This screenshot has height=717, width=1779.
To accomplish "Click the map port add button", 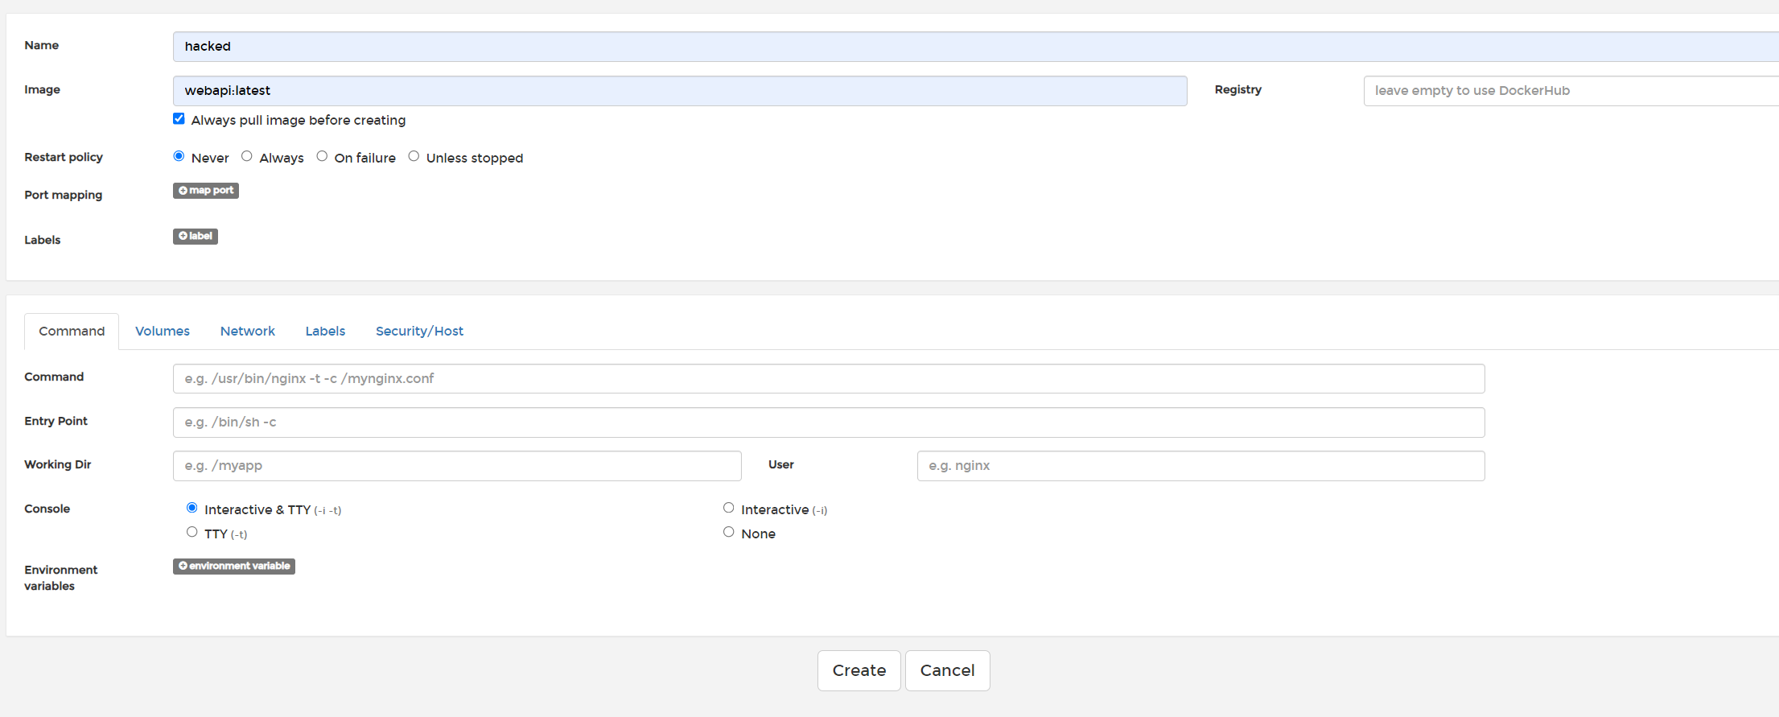I will click(206, 191).
